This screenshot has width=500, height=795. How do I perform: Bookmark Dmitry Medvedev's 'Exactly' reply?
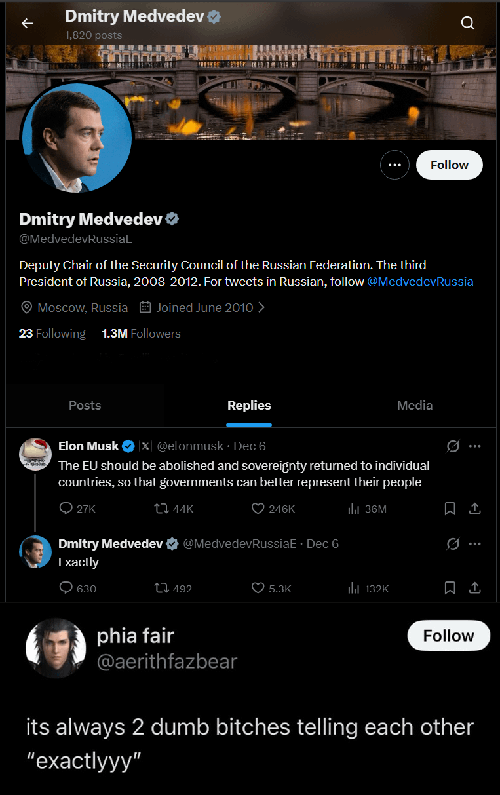450,588
